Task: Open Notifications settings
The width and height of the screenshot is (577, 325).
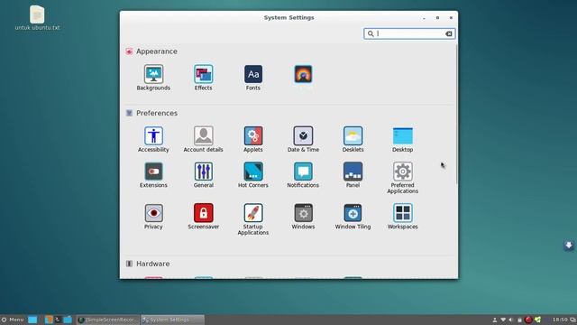Action: (303, 175)
